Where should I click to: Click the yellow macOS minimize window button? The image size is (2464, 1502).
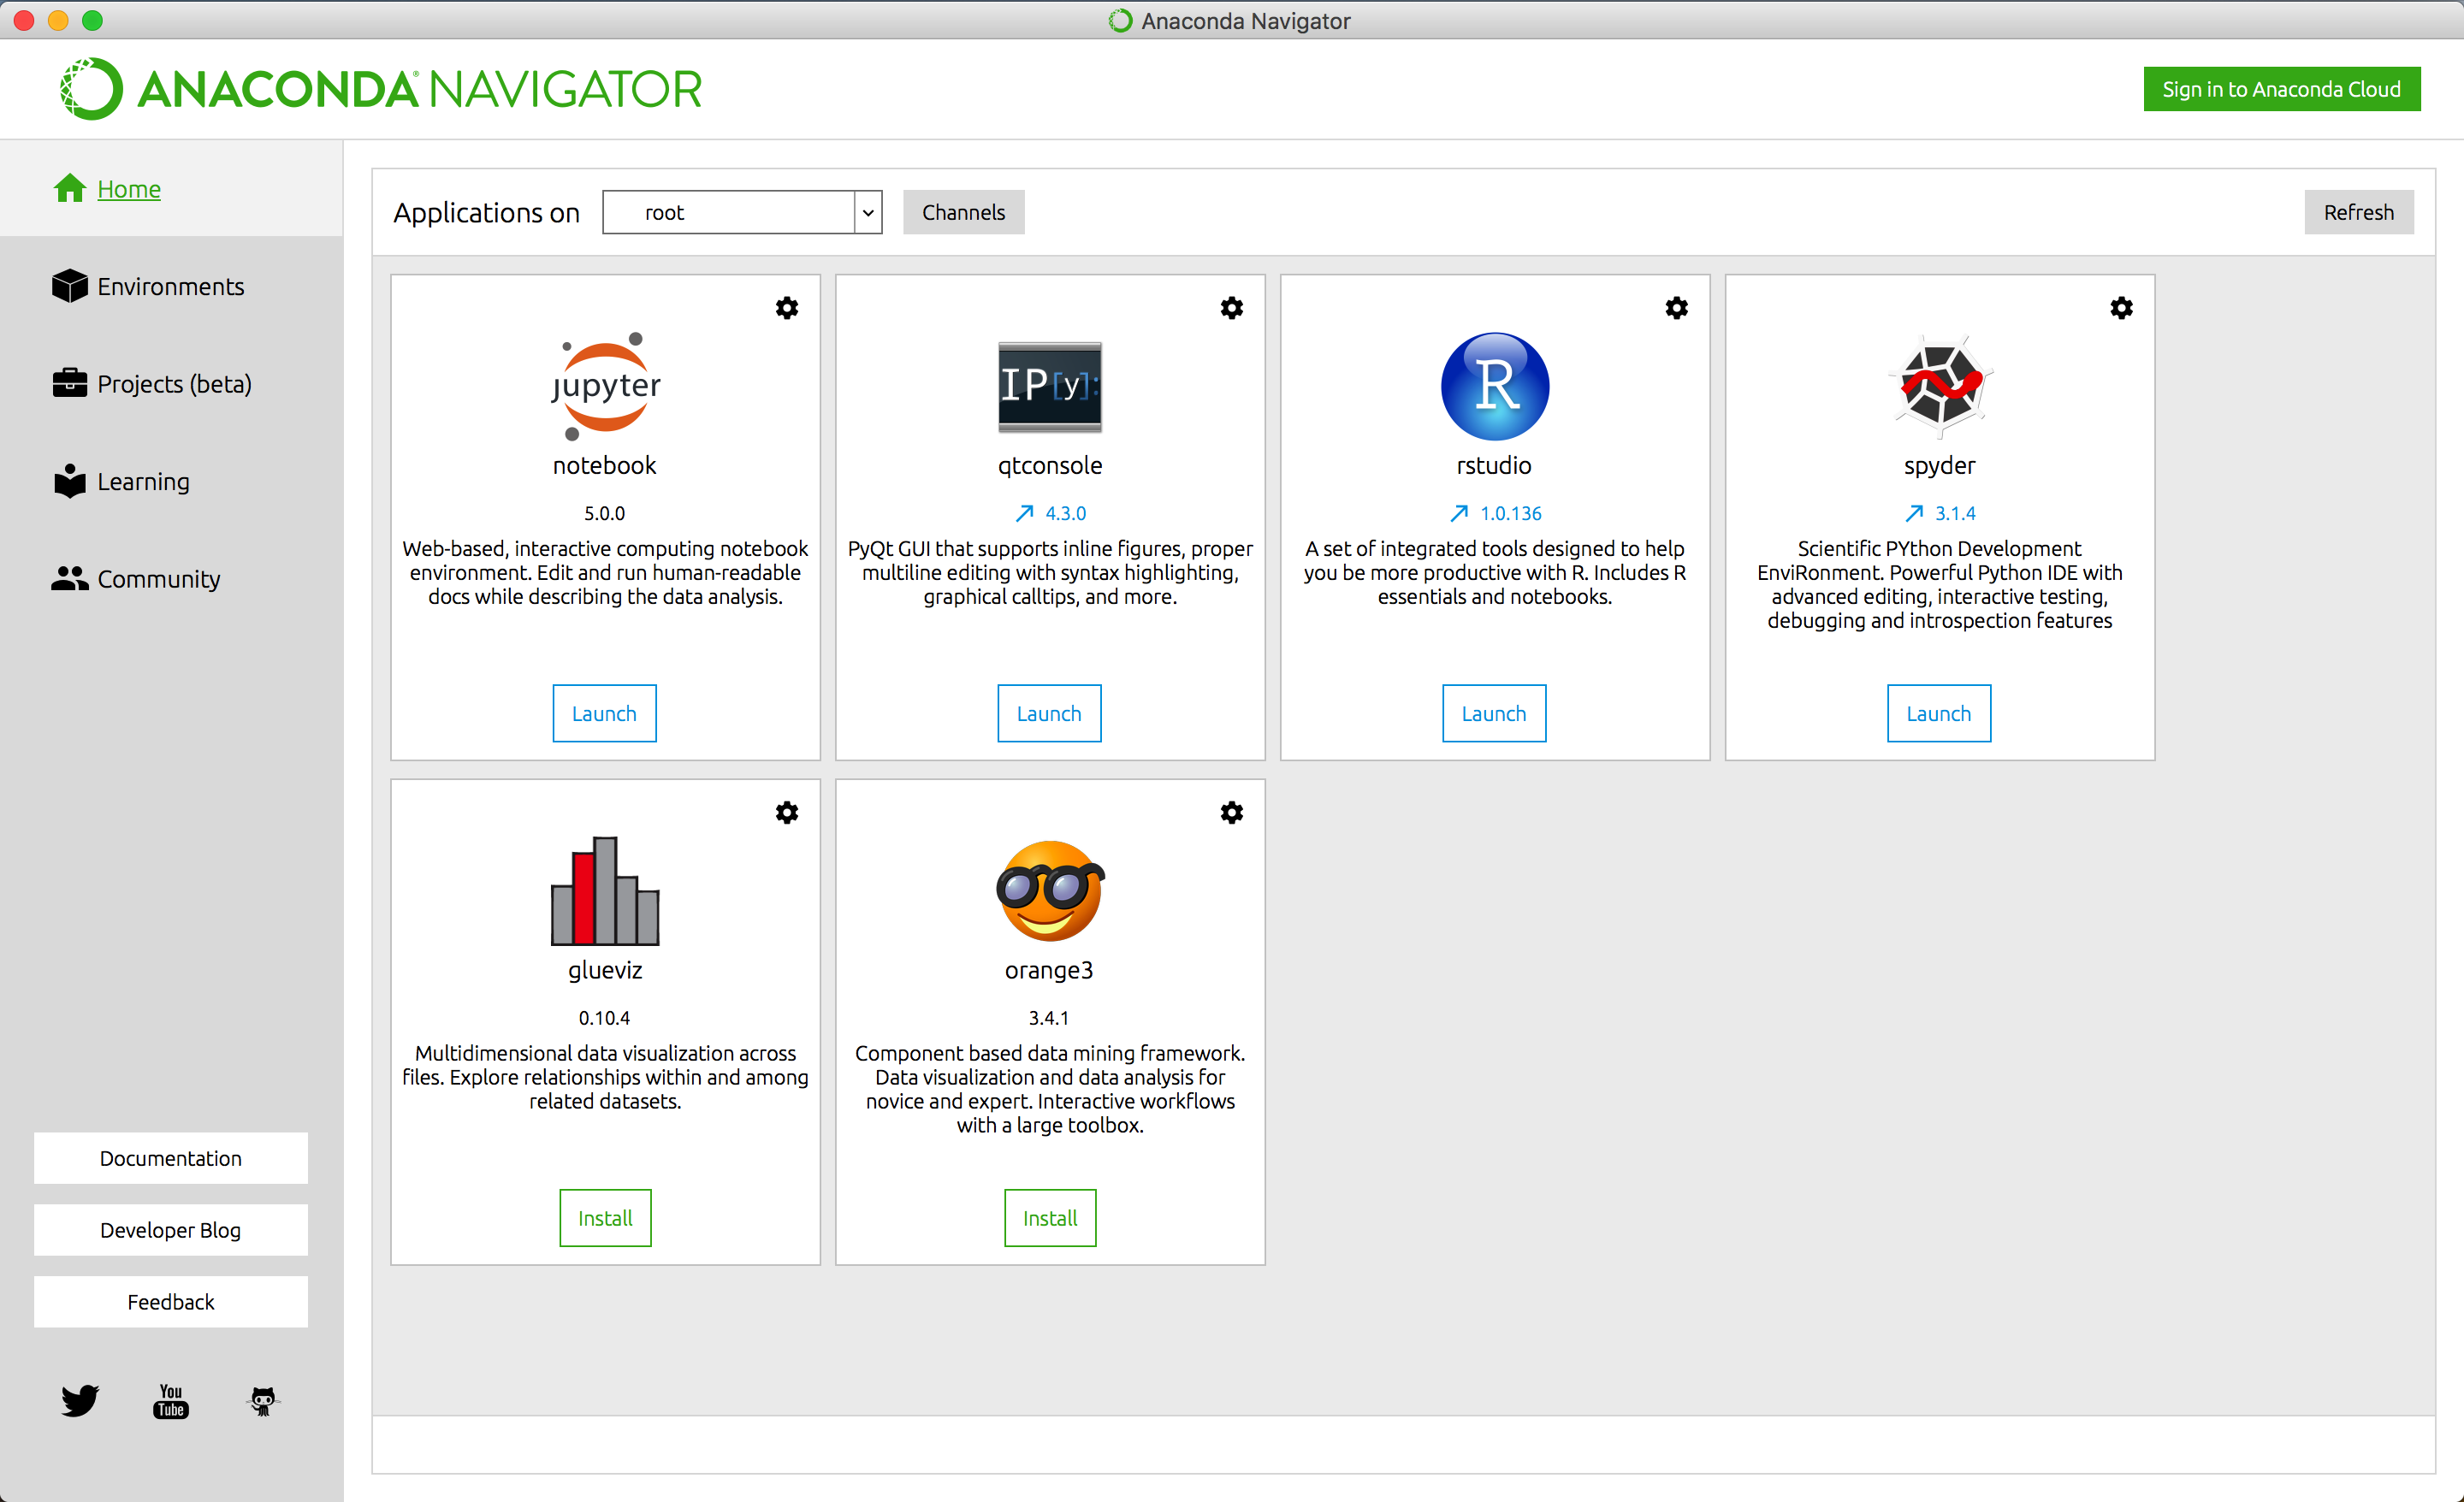(58, 20)
